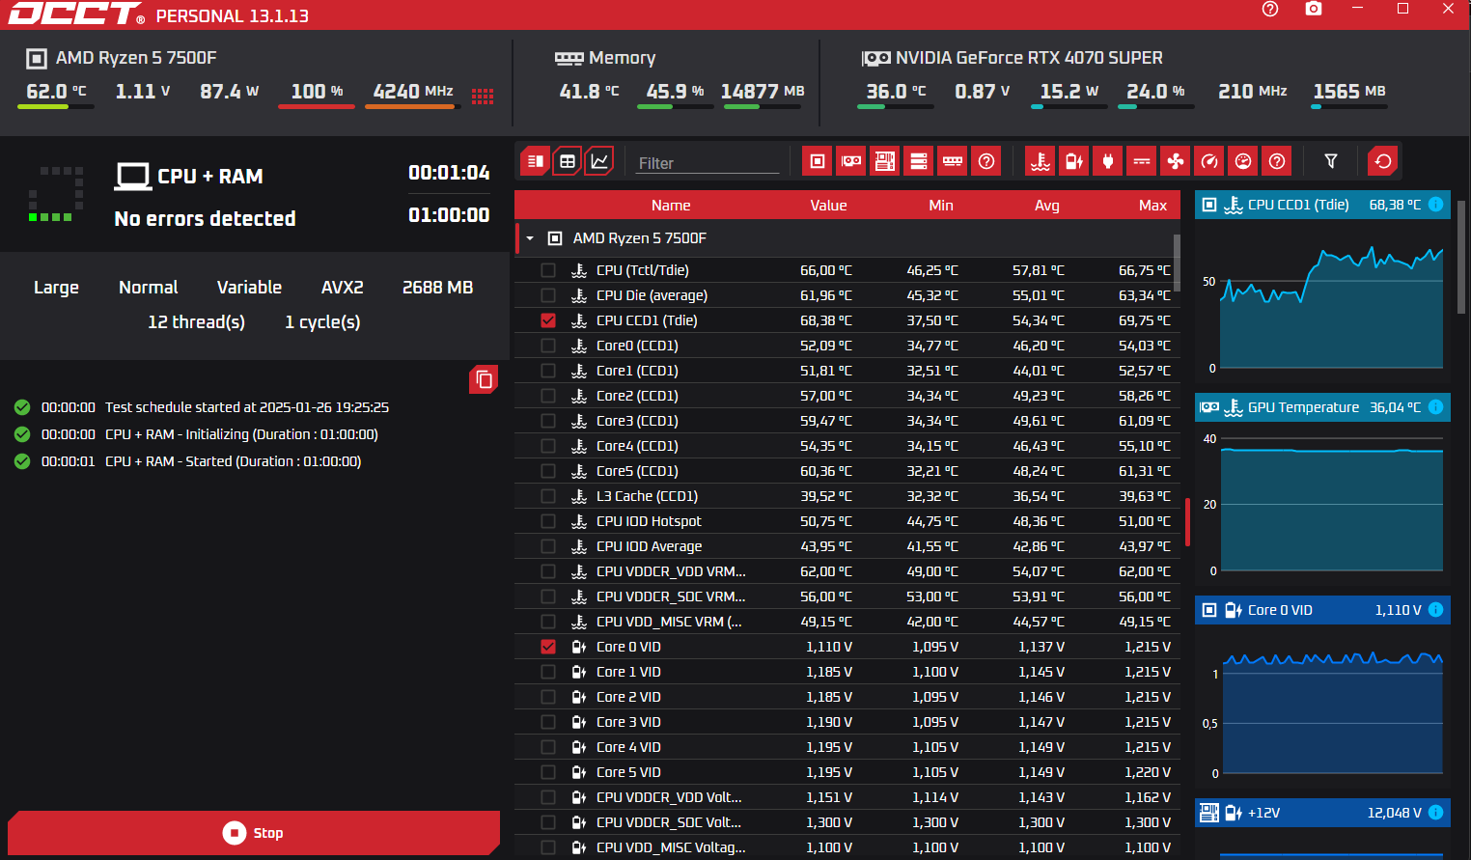Toggle the motherboard hardware filter icon

(x=885, y=161)
